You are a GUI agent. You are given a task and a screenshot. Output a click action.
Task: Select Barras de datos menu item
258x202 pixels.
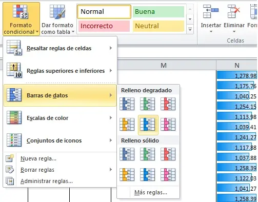tap(60, 95)
